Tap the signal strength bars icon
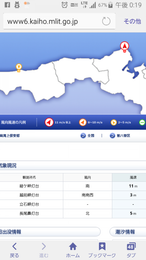Viewport: 146px width, 260px height. click(x=93, y=5)
